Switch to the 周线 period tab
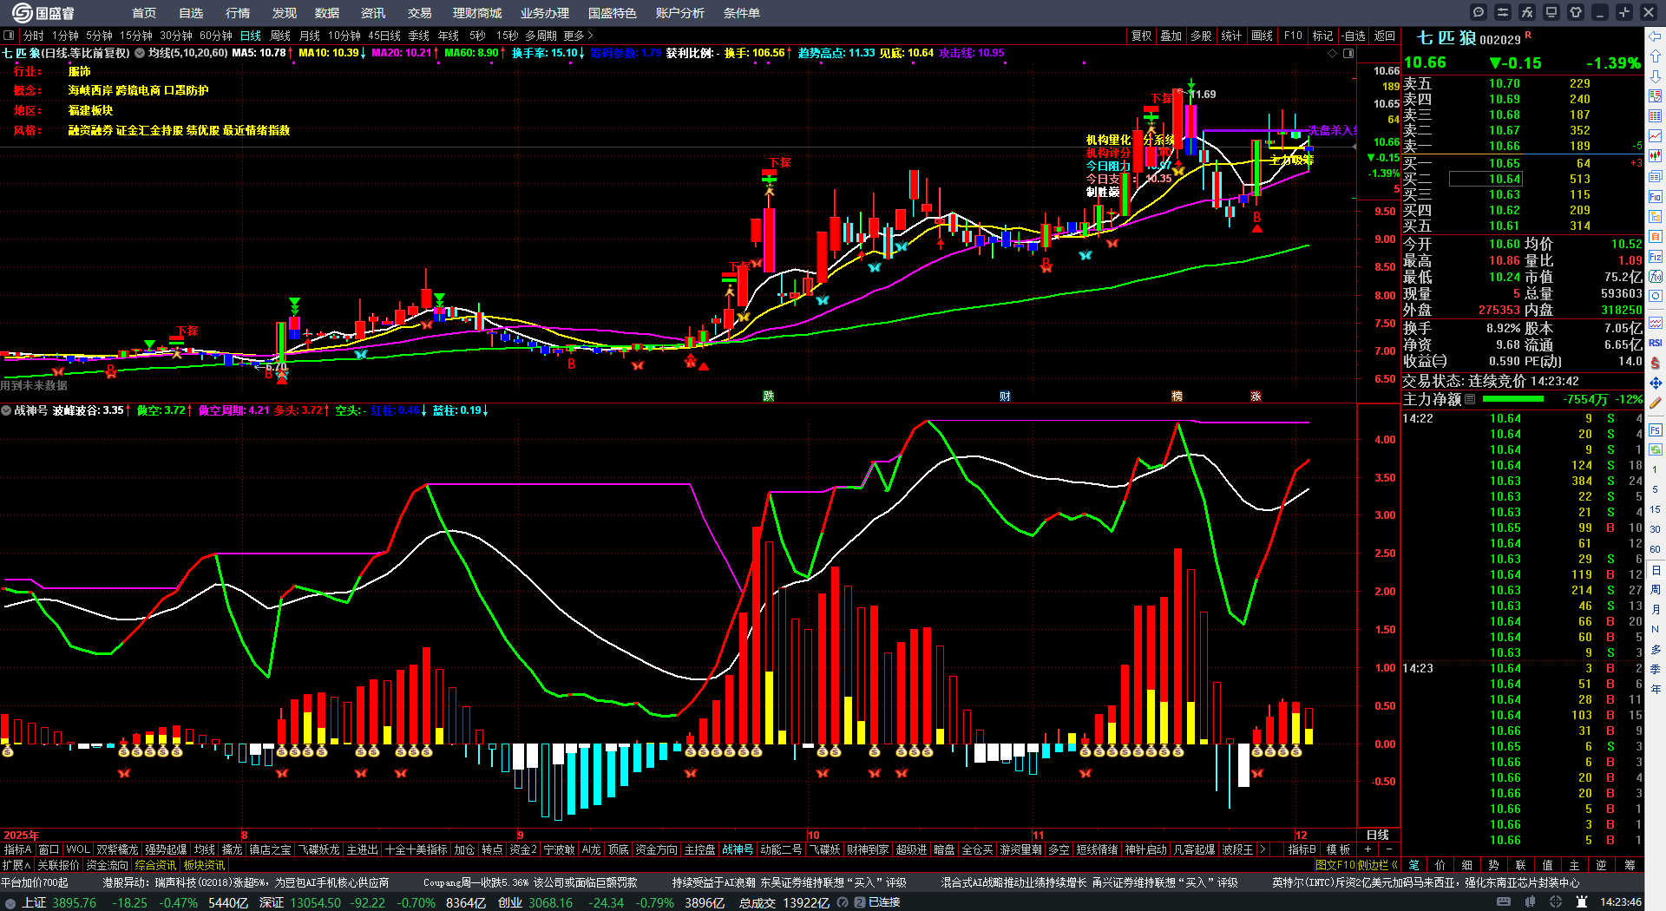This screenshot has width=1666, height=911. tap(280, 36)
